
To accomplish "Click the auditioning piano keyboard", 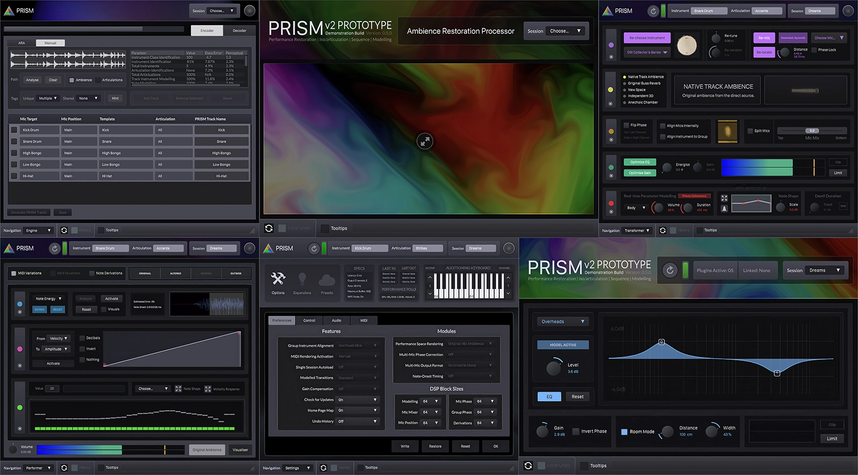I will pyautogui.click(x=469, y=286).
